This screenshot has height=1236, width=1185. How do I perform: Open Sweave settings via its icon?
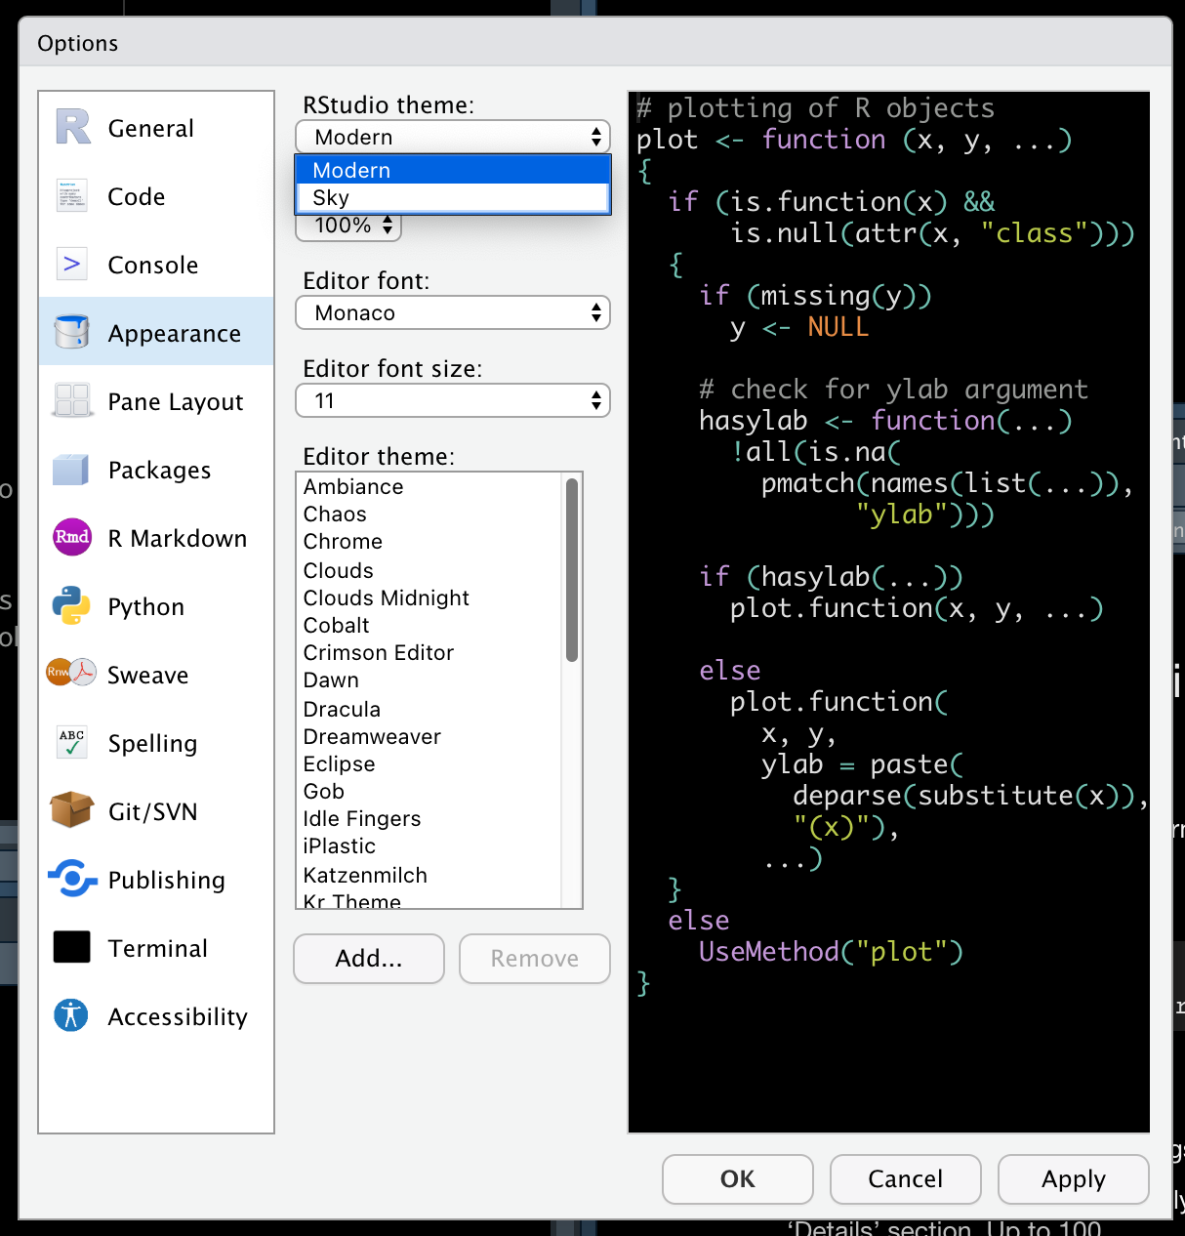(x=71, y=675)
